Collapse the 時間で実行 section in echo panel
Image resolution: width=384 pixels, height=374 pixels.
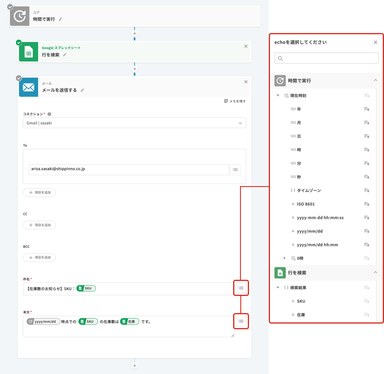pyautogui.click(x=375, y=80)
